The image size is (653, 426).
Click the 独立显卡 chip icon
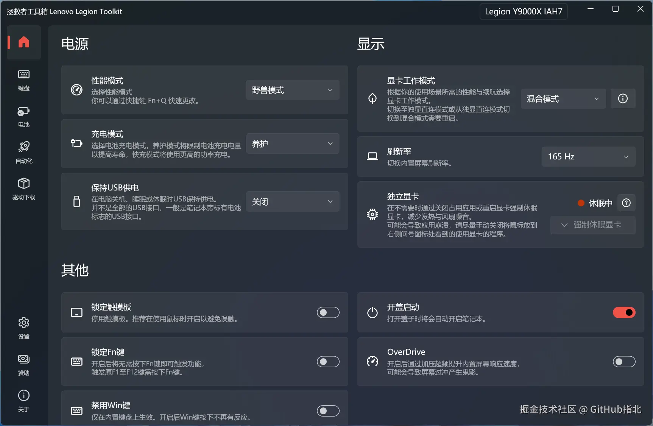pos(372,214)
